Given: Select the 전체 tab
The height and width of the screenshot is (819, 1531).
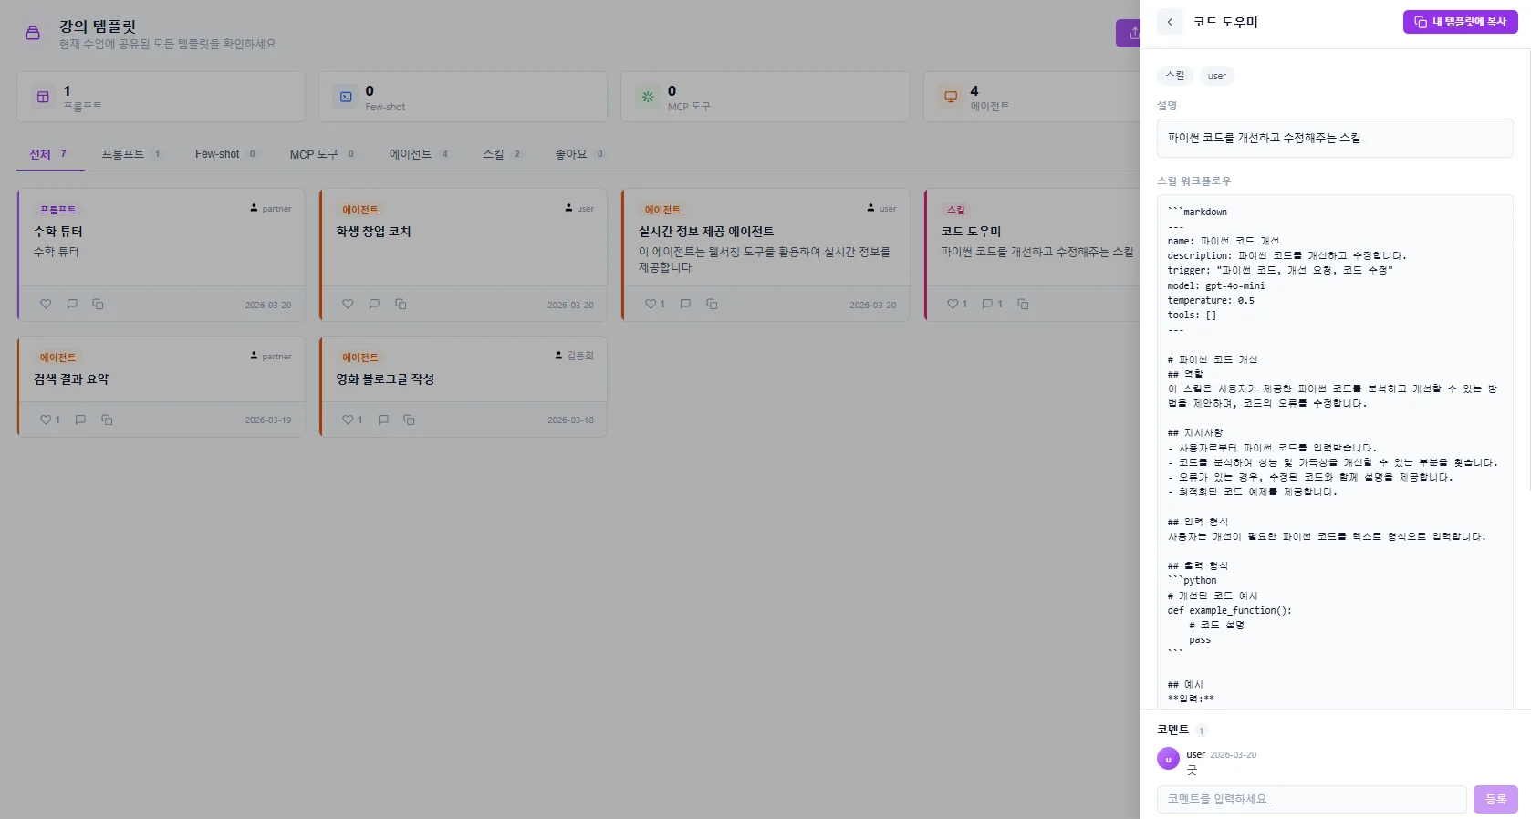Looking at the screenshot, I should [x=50, y=154].
